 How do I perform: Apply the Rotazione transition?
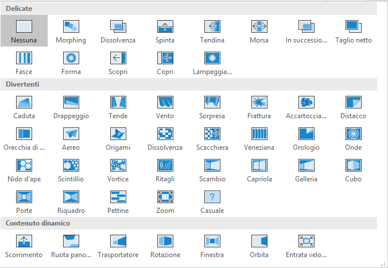(x=165, y=246)
